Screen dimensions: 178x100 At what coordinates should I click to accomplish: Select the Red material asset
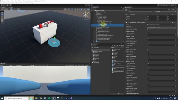coord(114,64)
